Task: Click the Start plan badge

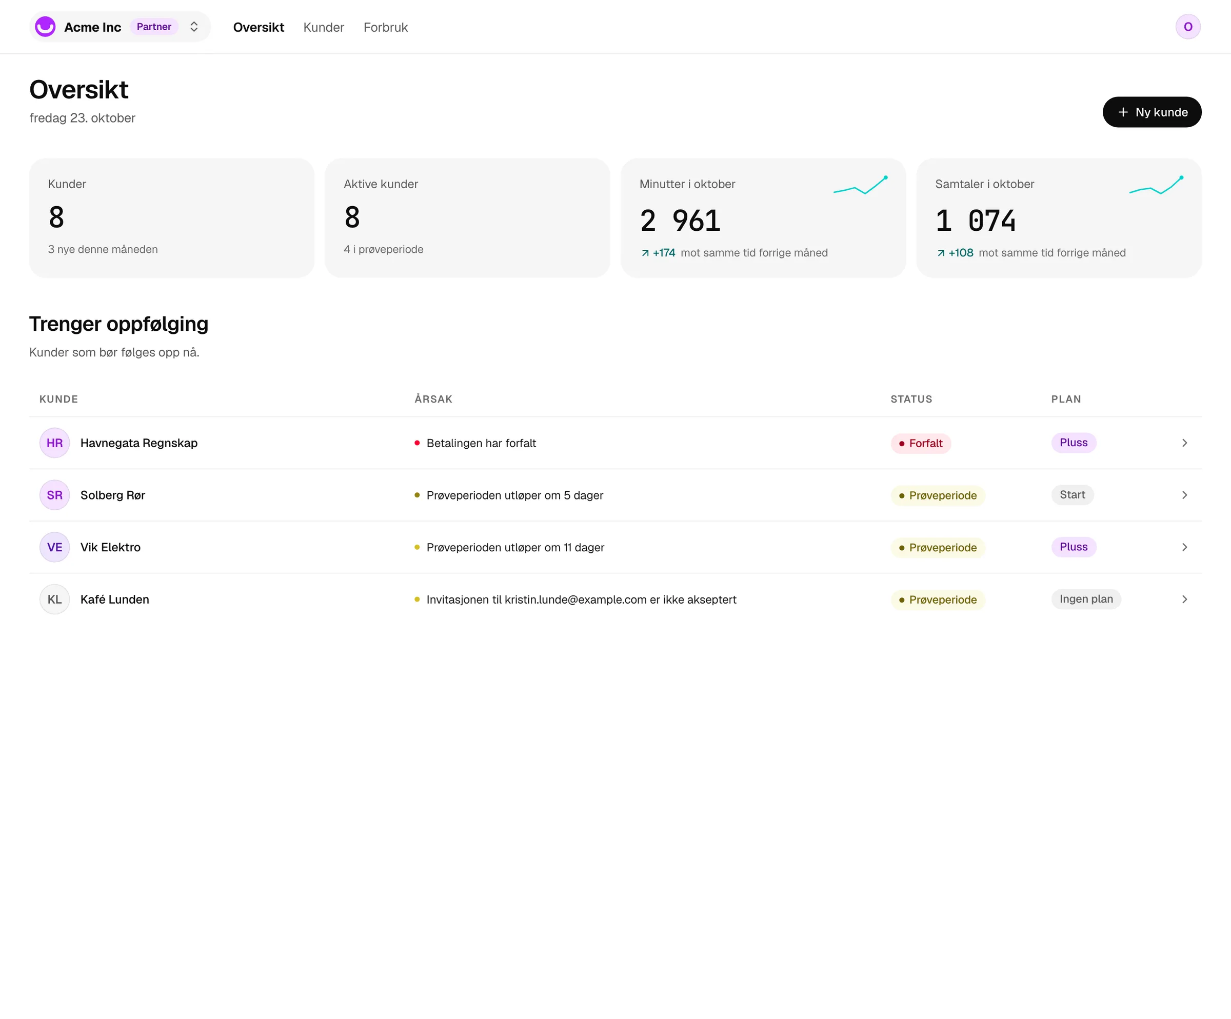Action: click(x=1072, y=494)
